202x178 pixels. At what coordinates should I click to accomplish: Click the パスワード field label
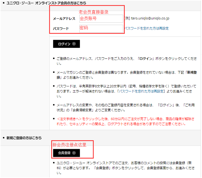61,29
